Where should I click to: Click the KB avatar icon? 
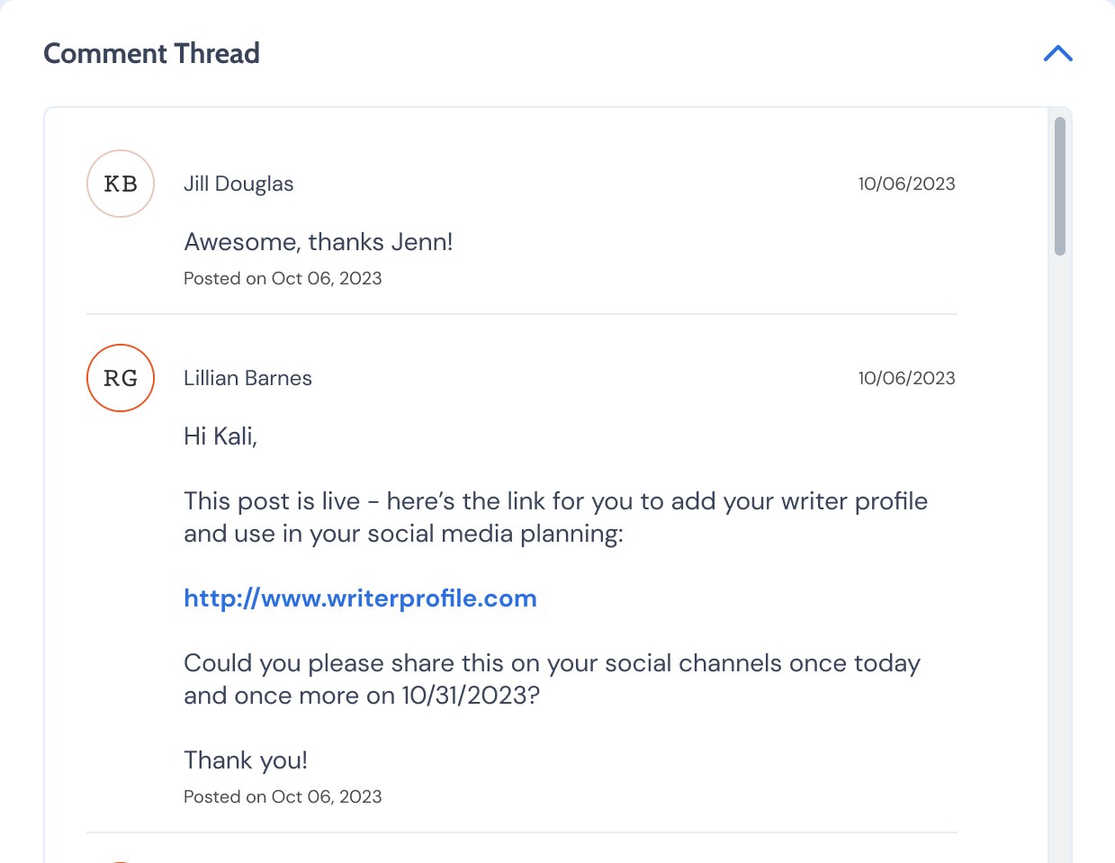coord(121,184)
